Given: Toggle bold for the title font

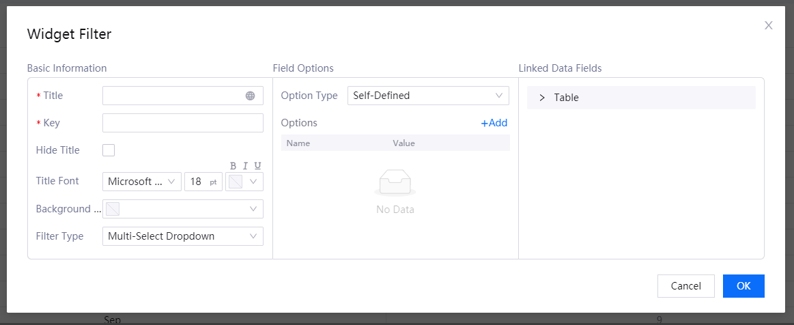Looking at the screenshot, I should click(233, 166).
